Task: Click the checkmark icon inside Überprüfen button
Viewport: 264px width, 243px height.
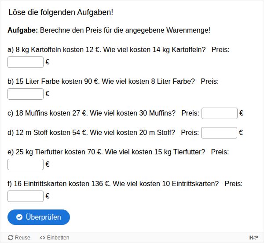Action: [x=19, y=217]
